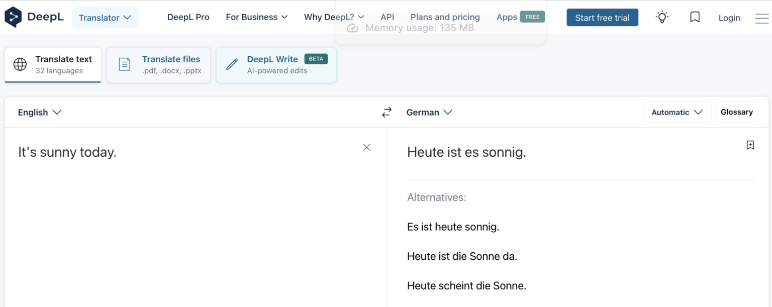
Task: Select the pen icon on DeepL Write tab
Action: (231, 64)
